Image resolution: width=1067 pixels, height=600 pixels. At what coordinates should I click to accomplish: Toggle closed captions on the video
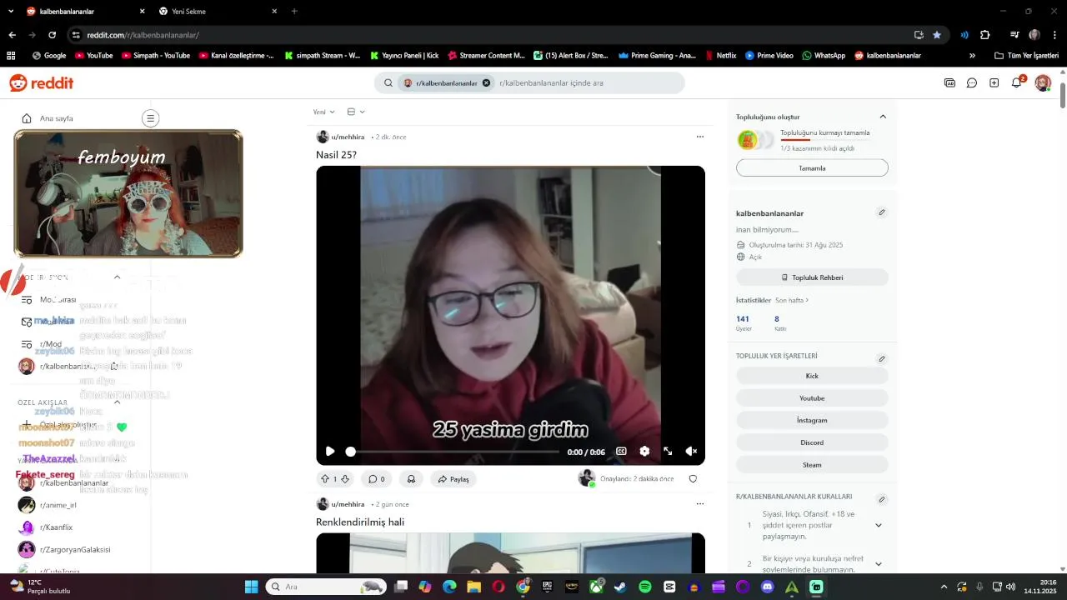coord(621,451)
